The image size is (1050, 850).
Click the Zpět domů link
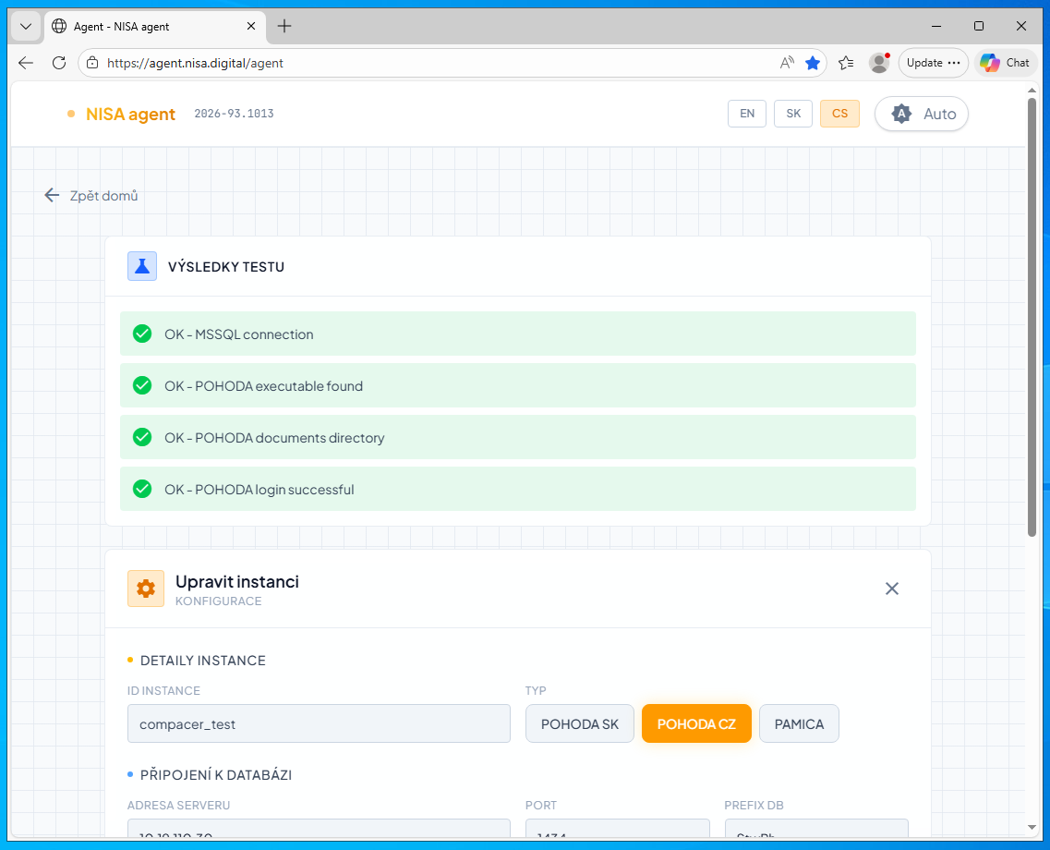(x=91, y=196)
